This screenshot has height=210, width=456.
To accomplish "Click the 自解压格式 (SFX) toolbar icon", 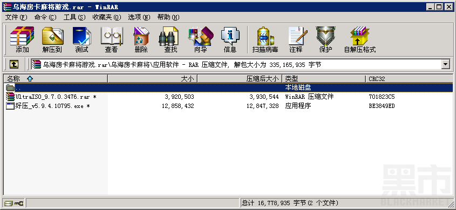I will [x=360, y=39].
